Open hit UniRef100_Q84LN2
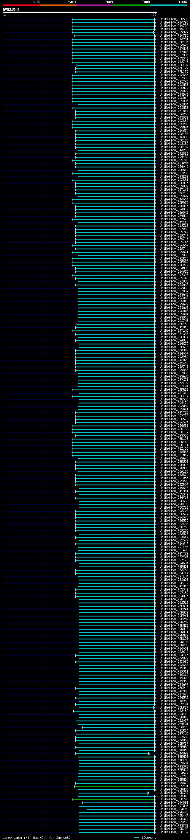The height and width of the screenshot is (840, 190). 174,809
